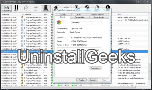Click Chrome icon in edge-star-shv-02-mad1.facebook.com row

22,78
